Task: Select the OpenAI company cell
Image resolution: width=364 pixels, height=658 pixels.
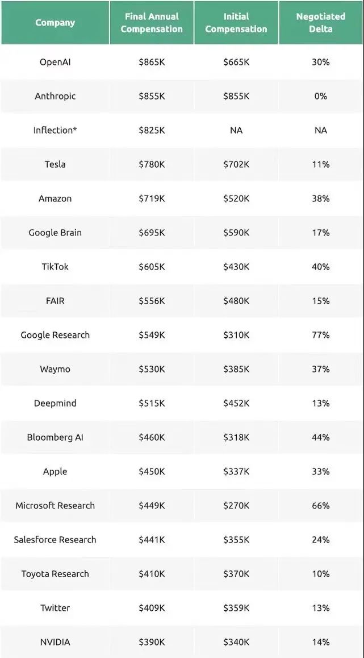Action: click(x=55, y=62)
